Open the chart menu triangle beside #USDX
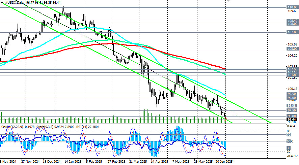Screen dimensions: 299x165 click(2, 3)
